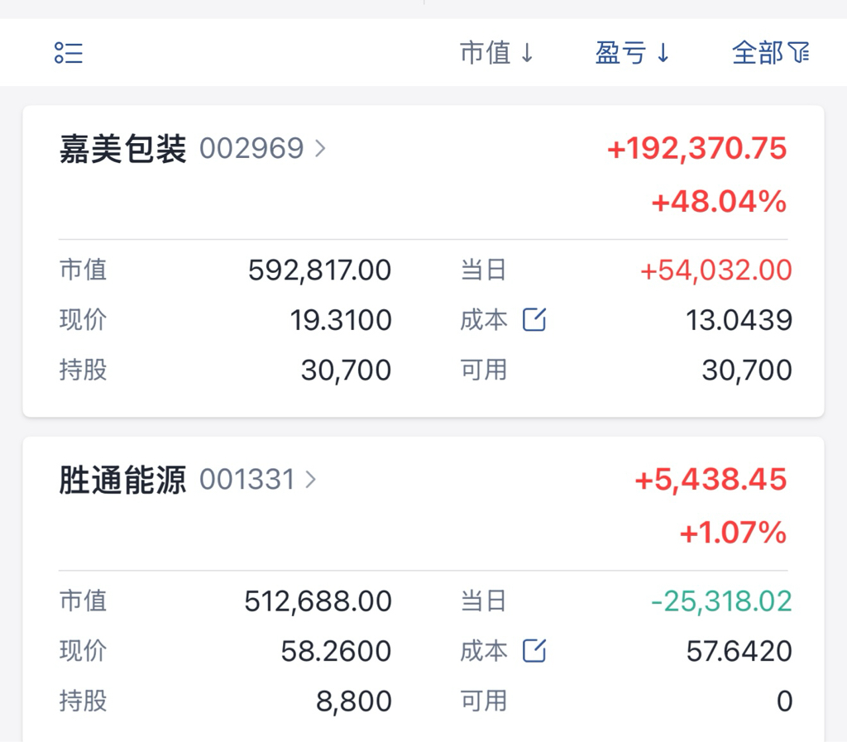Sort holdings by 市值 market value
The image size is (847, 742).
[x=496, y=53]
